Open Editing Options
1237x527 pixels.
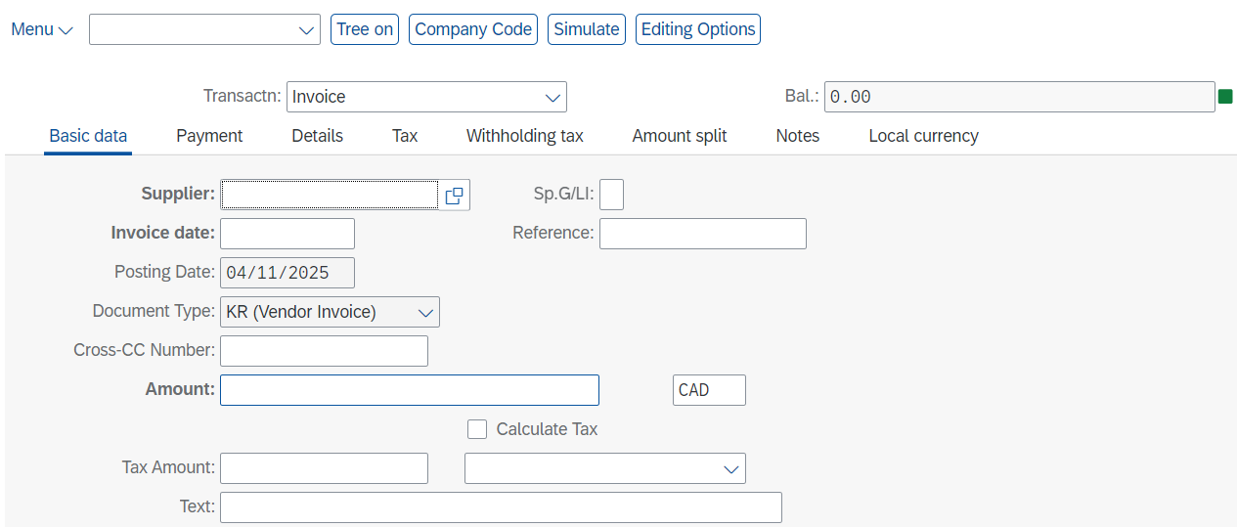point(698,29)
